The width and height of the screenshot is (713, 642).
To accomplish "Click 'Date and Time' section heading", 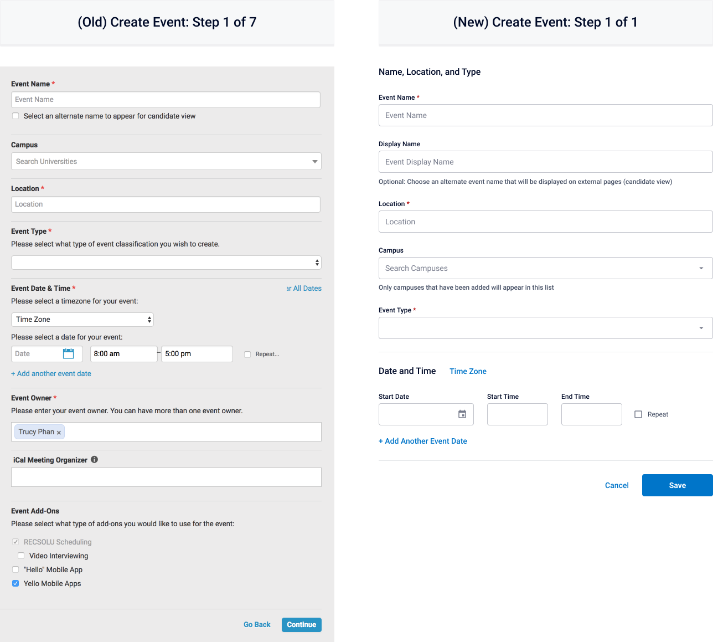I will (407, 371).
